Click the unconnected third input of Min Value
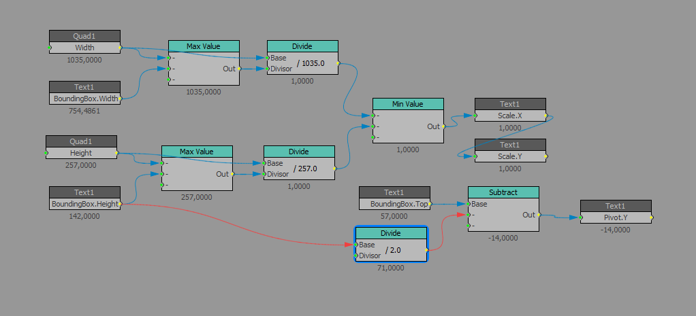 (373, 137)
